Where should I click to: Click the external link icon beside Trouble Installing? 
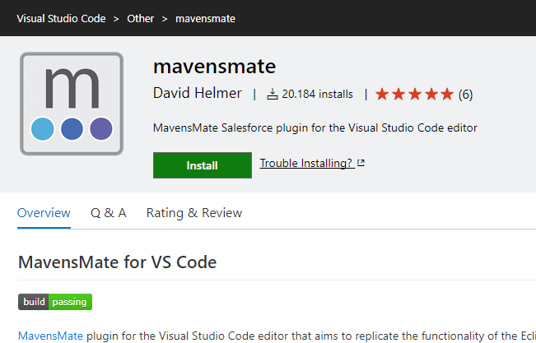point(361,163)
